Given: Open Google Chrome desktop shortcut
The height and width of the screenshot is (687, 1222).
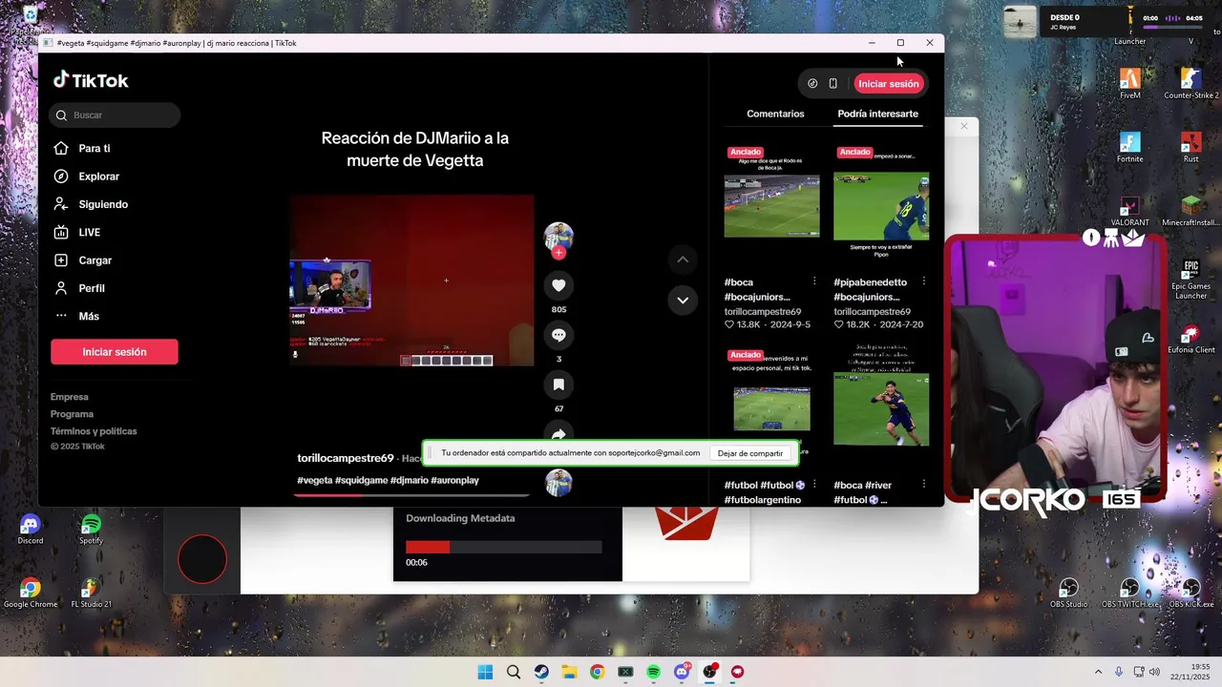Looking at the screenshot, I should pyautogui.click(x=31, y=593).
